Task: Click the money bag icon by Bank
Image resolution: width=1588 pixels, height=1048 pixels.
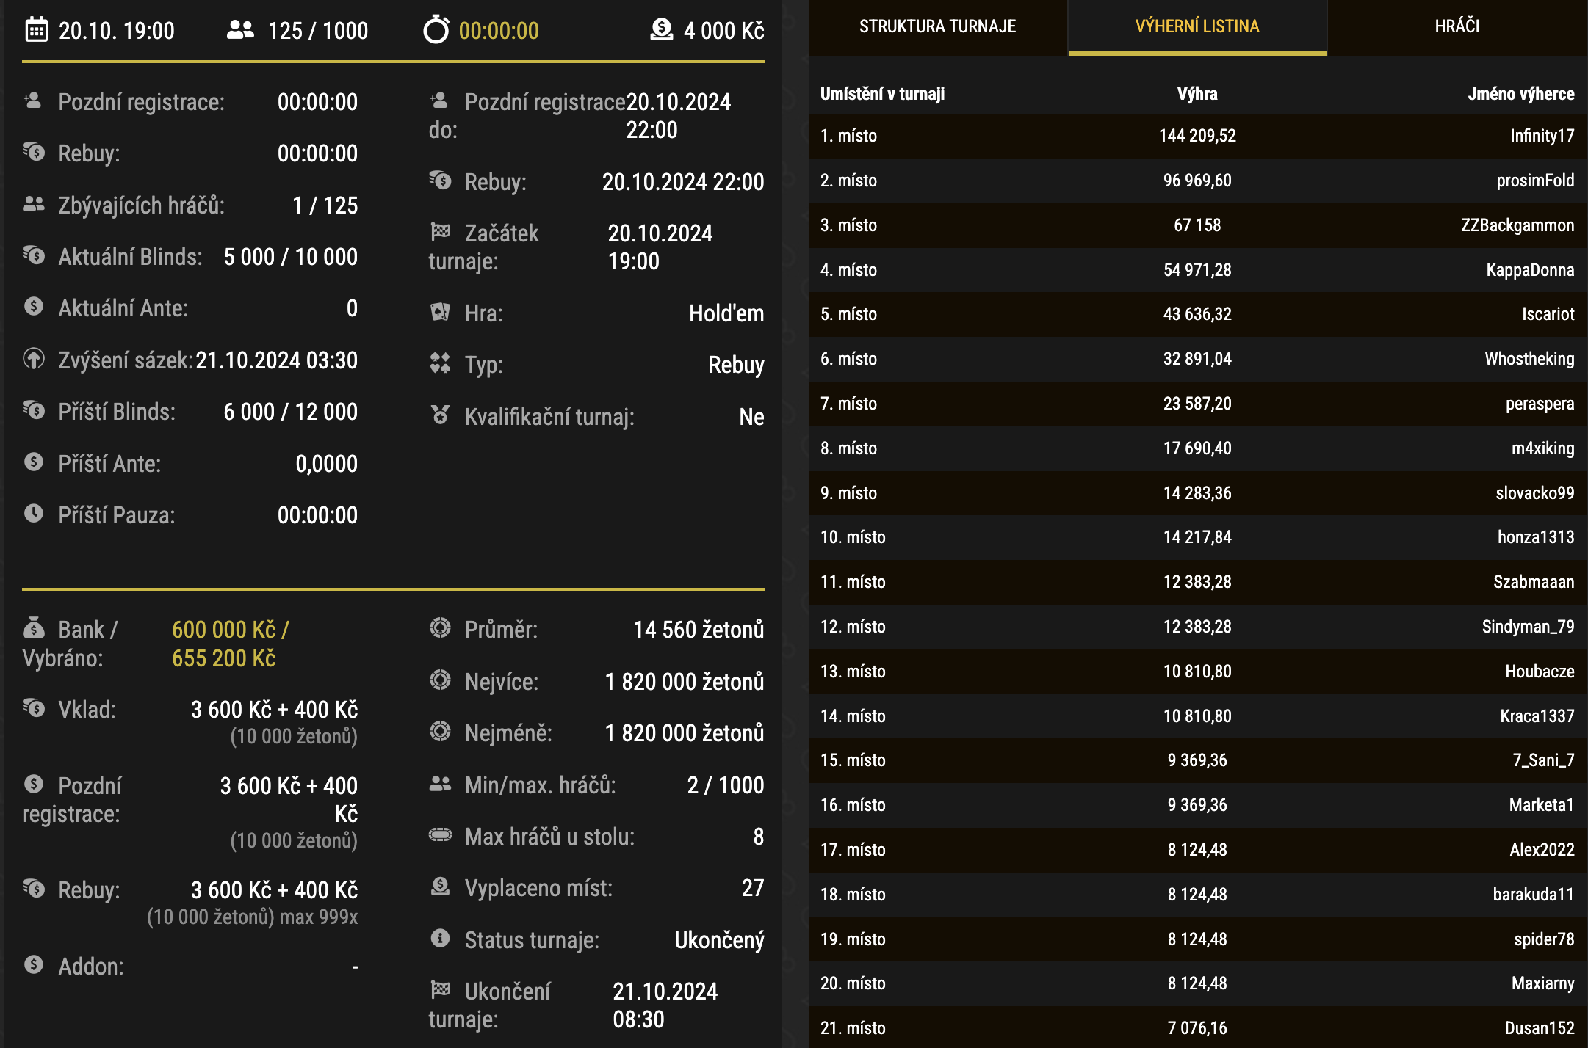Action: pos(33,627)
